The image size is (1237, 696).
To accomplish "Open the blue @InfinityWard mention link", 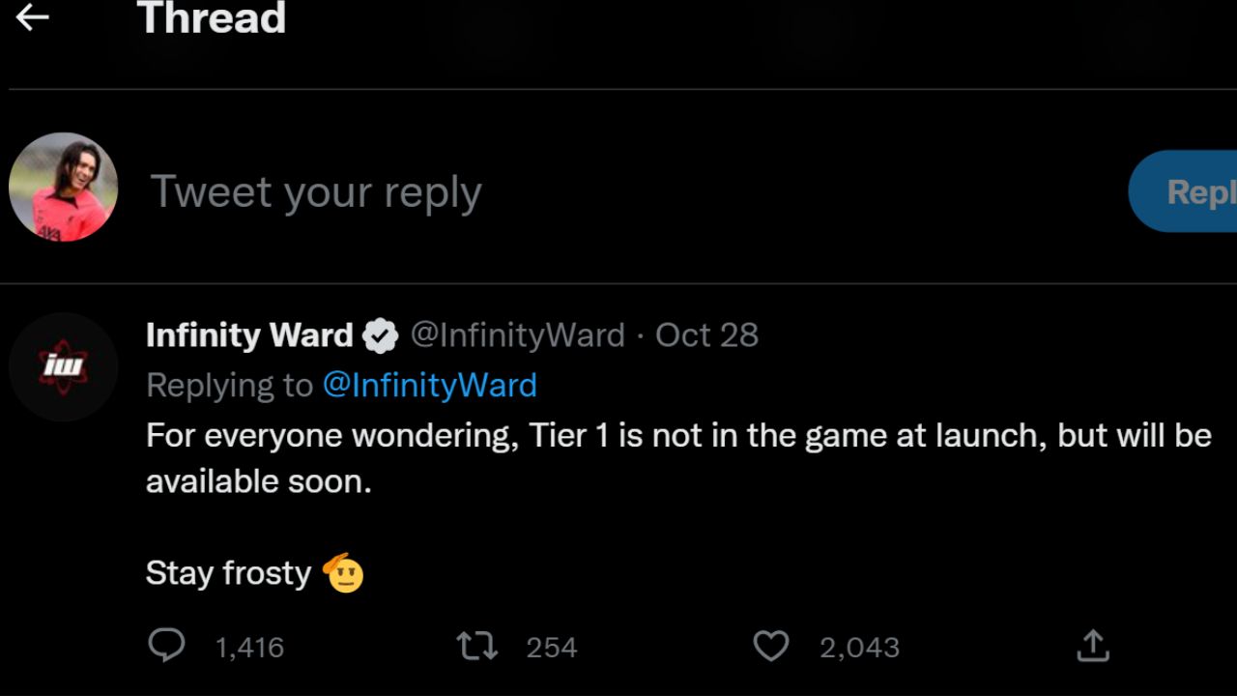I will tap(429, 386).
